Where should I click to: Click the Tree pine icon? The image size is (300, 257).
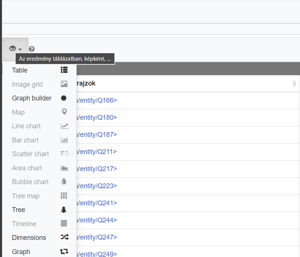tap(64, 210)
